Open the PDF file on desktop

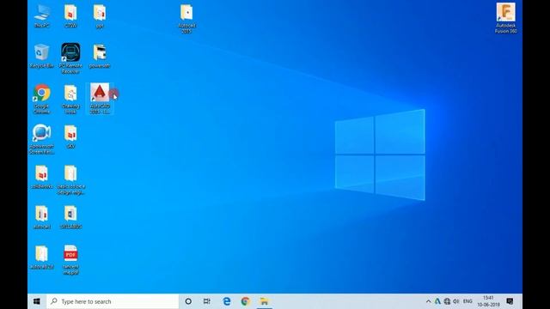point(70,259)
